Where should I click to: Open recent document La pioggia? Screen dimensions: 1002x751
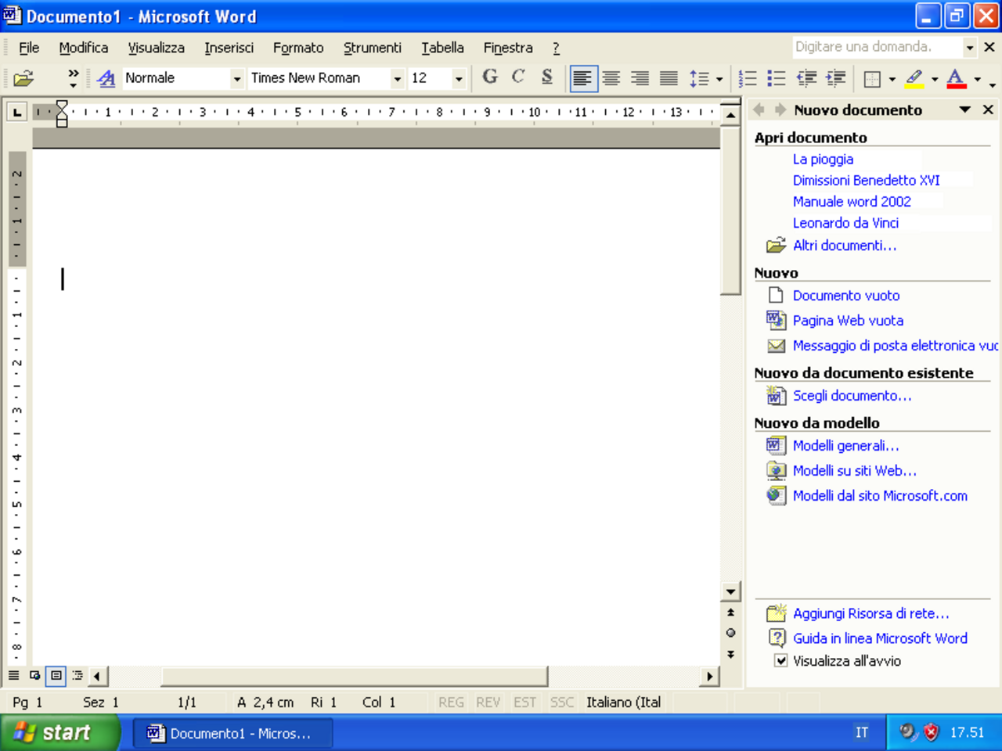tap(823, 159)
